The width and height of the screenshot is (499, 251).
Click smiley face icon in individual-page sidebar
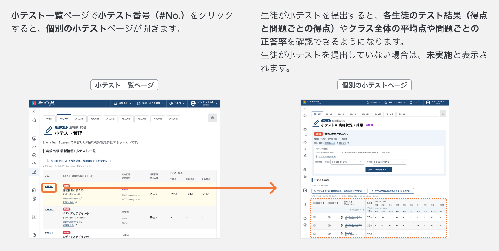pos(305,218)
